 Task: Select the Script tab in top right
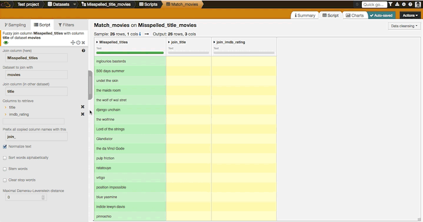click(x=330, y=15)
